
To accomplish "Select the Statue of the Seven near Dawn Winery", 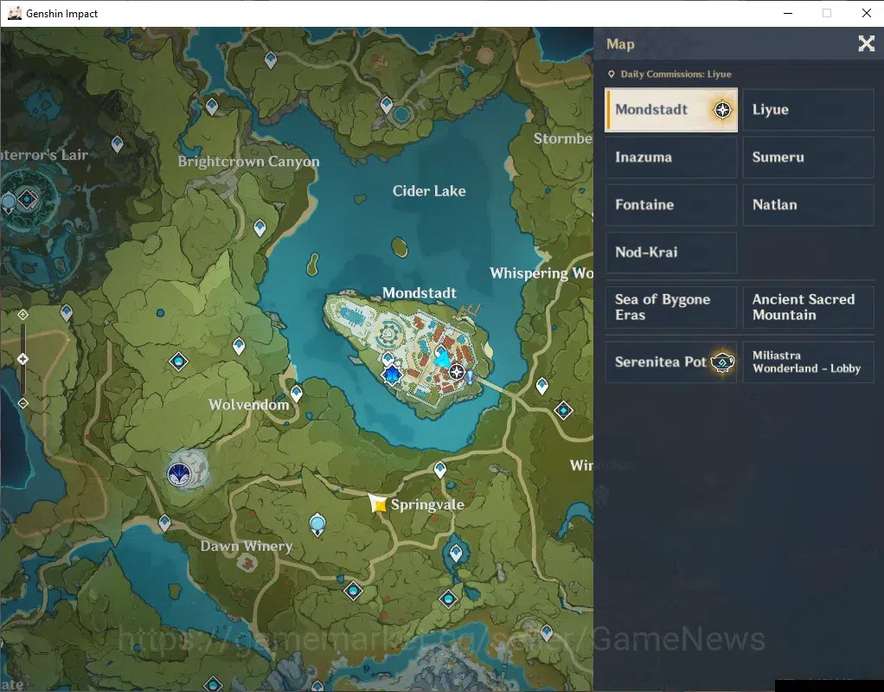I will pyautogui.click(x=317, y=524).
